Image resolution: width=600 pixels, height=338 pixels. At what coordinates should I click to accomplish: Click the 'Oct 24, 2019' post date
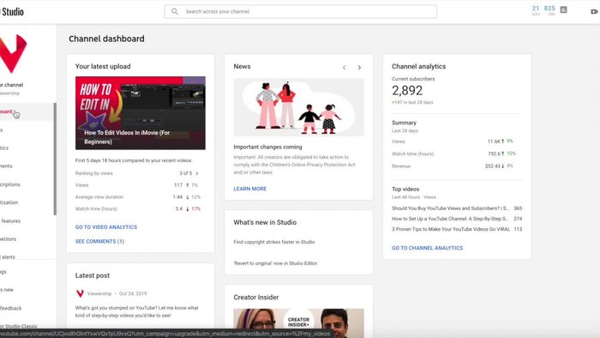point(133,293)
